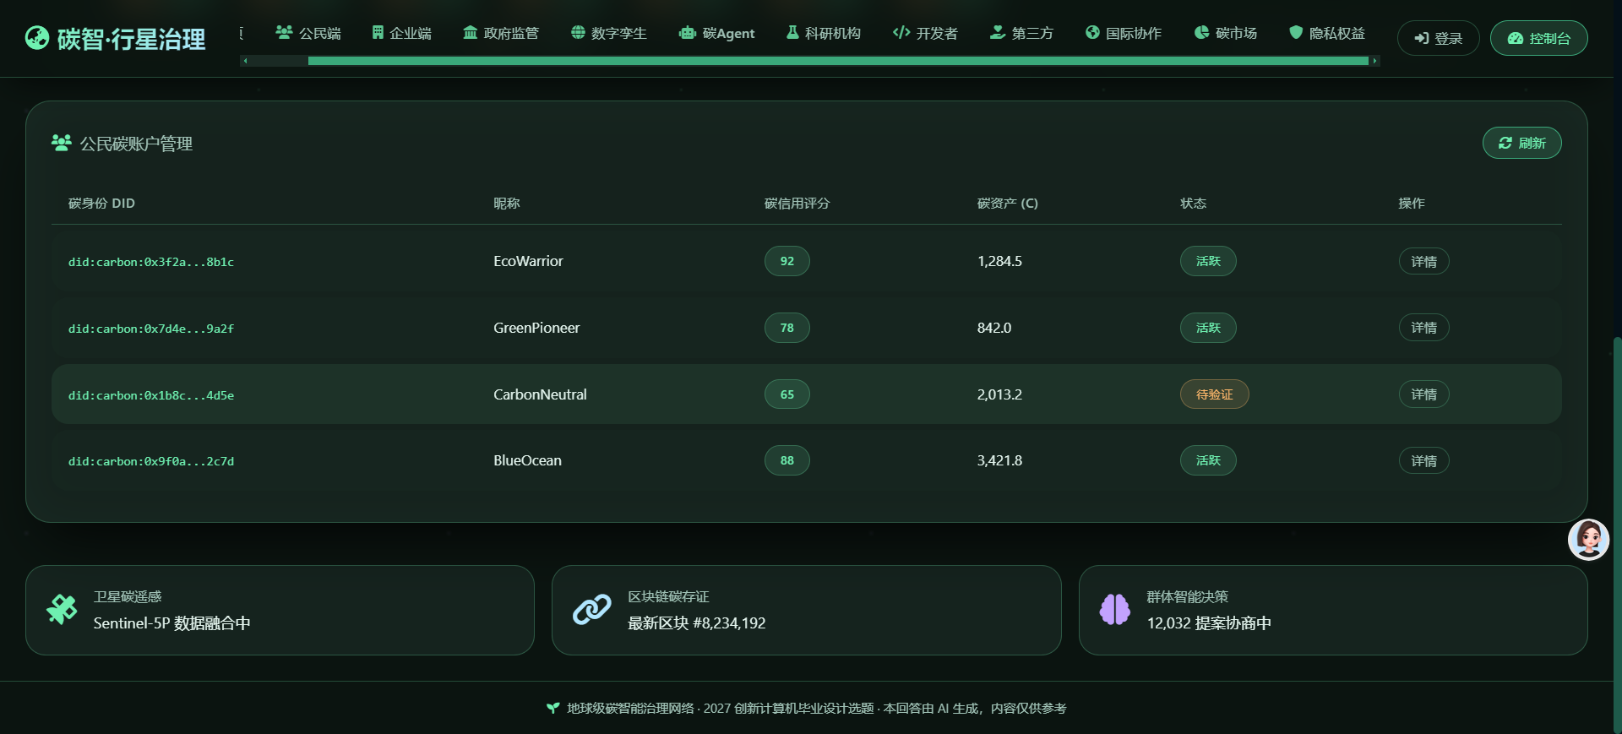Select the 隐私权益 tab

(1327, 33)
